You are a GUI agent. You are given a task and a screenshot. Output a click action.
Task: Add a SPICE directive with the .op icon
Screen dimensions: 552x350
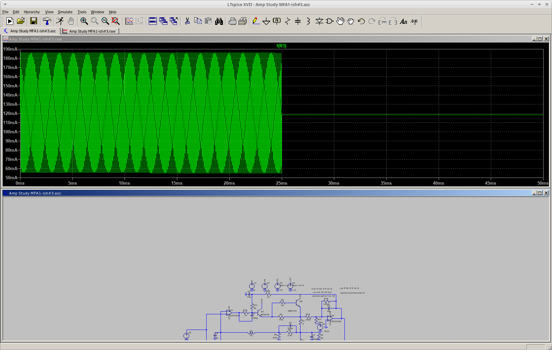(x=414, y=21)
